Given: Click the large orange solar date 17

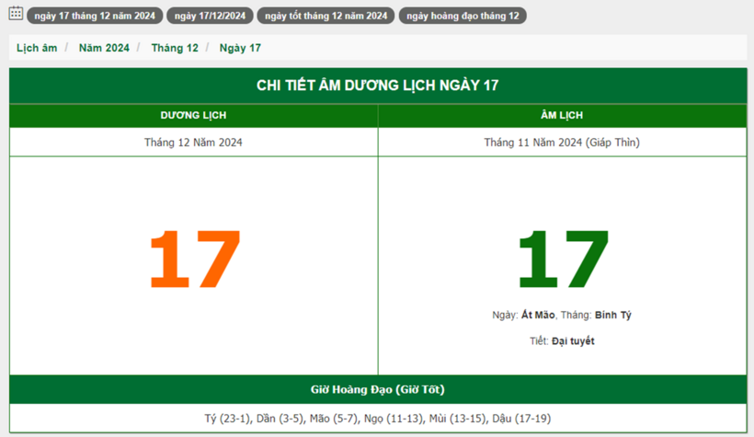Looking at the screenshot, I should [x=194, y=259].
